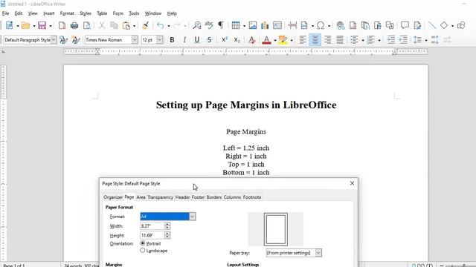
Task: Toggle Formatting Marks pilcrow icon
Action: click(221, 25)
